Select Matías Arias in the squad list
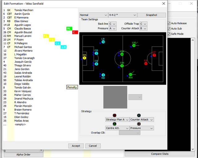198x158 pixels. (21, 121)
